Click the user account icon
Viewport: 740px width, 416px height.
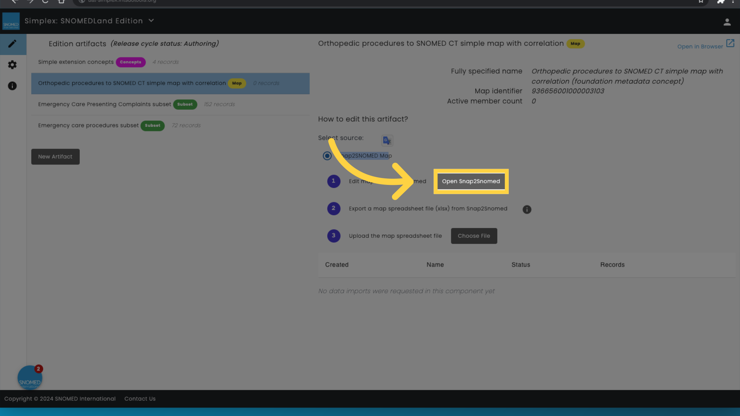(x=727, y=22)
